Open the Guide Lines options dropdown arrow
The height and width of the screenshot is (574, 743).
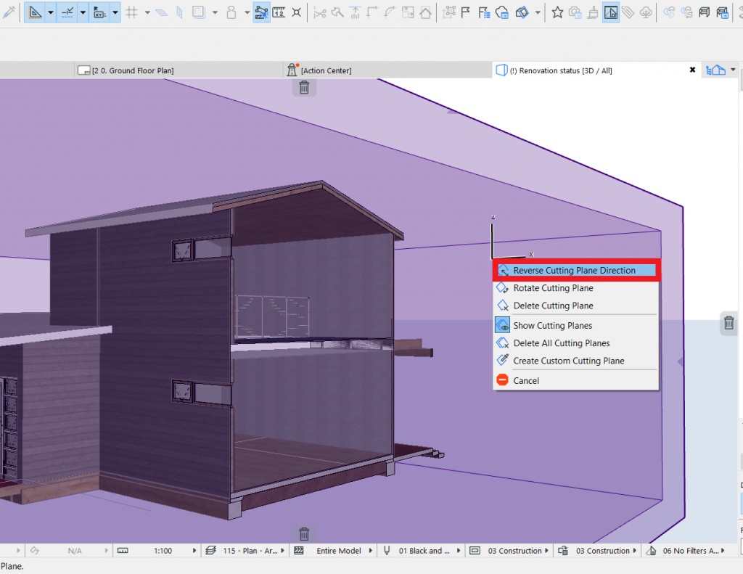point(50,13)
